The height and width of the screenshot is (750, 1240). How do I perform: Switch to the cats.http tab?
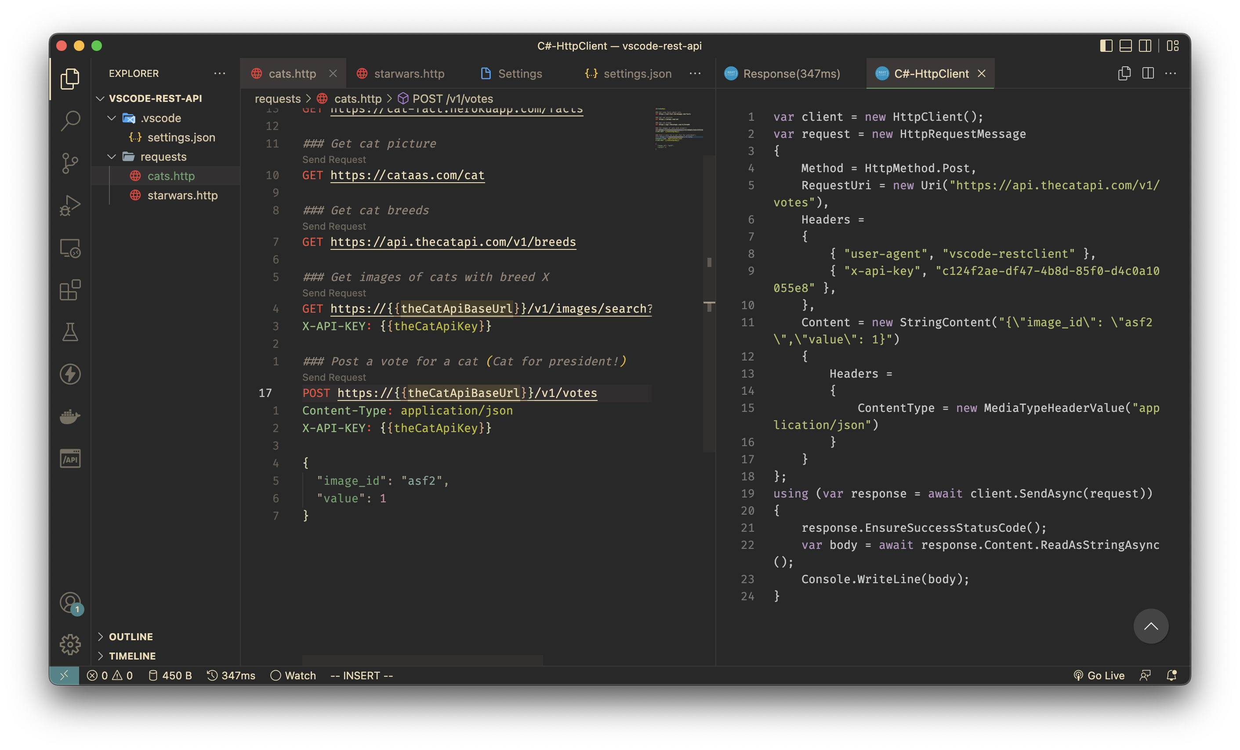coord(292,73)
